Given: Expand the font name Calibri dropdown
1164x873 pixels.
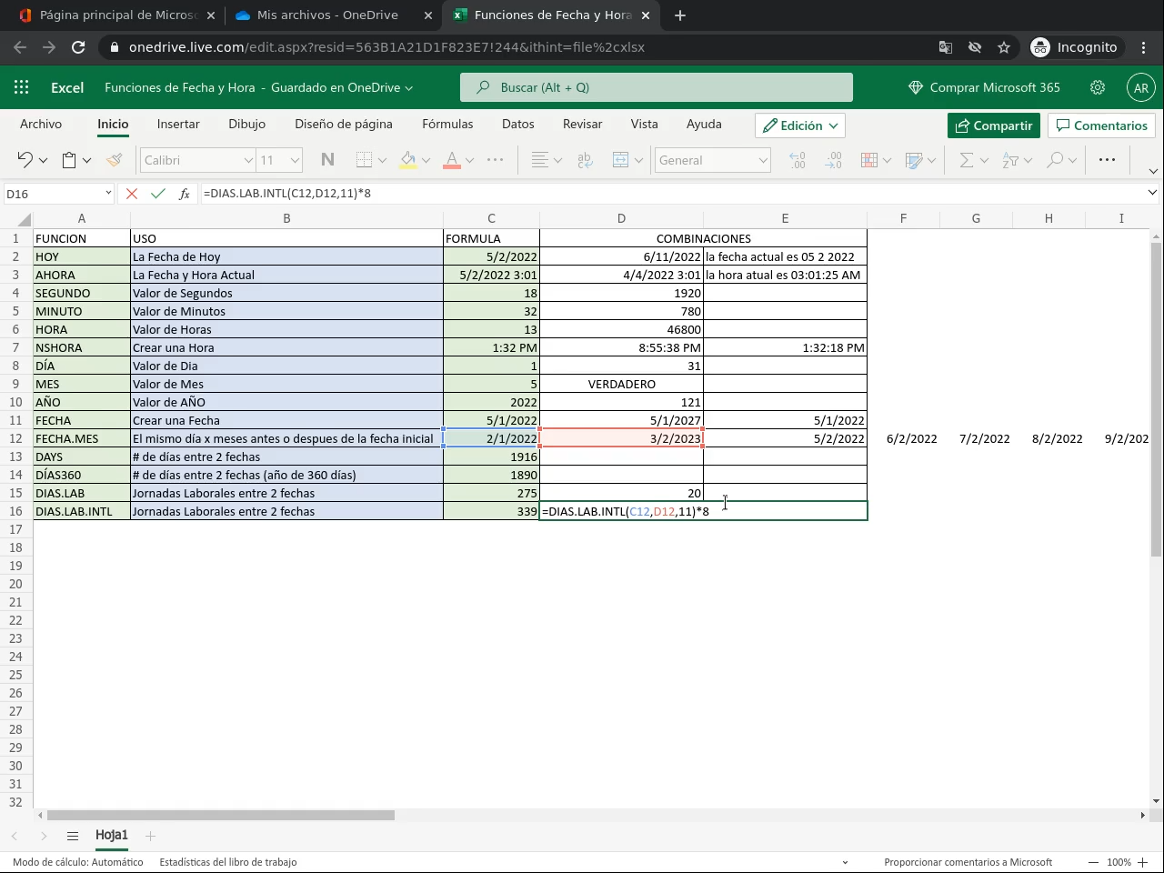Looking at the screenshot, I should (247, 160).
